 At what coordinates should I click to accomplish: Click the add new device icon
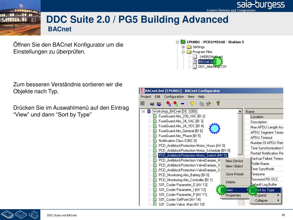click(x=168, y=103)
